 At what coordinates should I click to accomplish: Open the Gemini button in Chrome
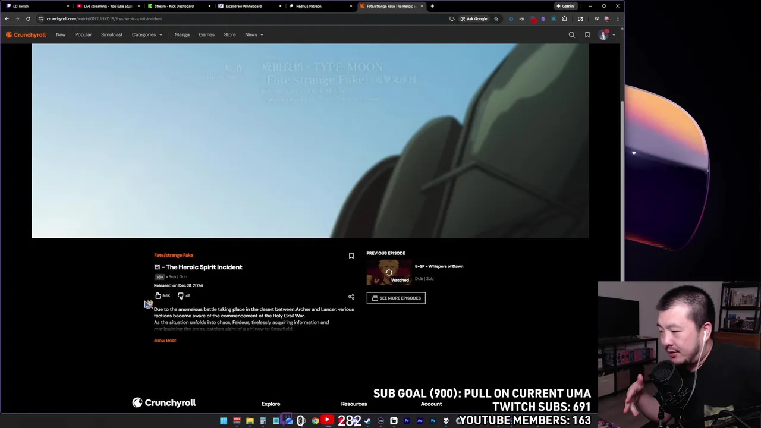pos(565,6)
